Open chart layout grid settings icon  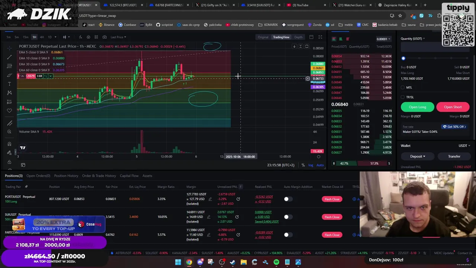(96, 37)
